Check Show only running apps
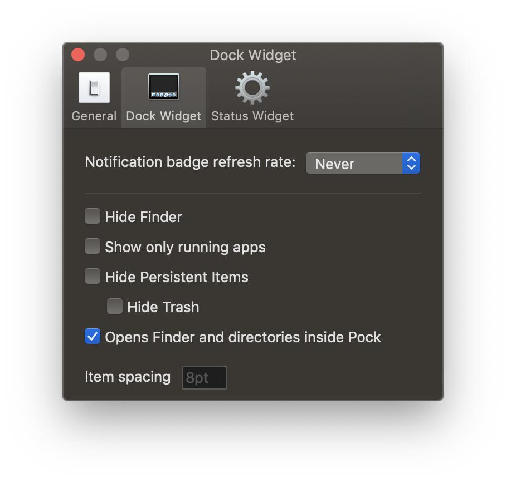This screenshot has height=483, width=506. click(93, 246)
